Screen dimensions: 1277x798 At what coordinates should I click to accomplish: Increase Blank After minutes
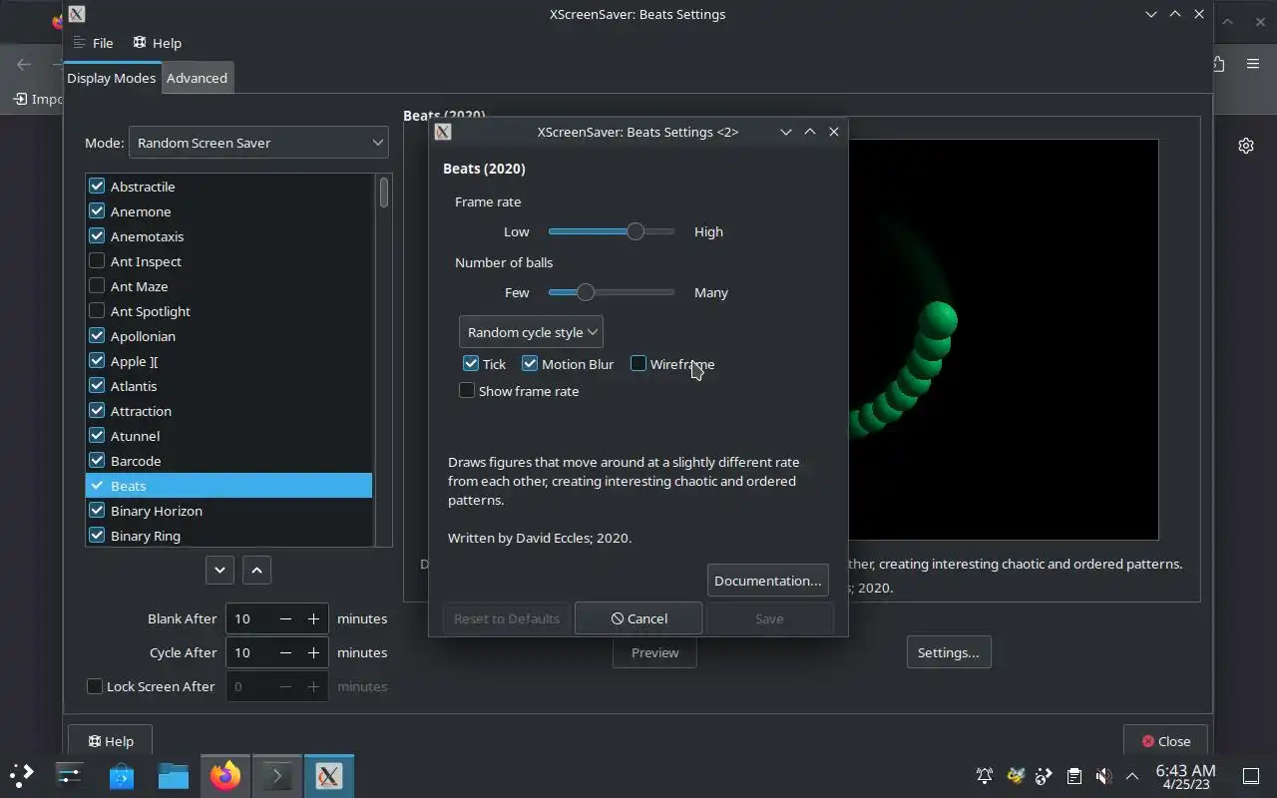[313, 618]
